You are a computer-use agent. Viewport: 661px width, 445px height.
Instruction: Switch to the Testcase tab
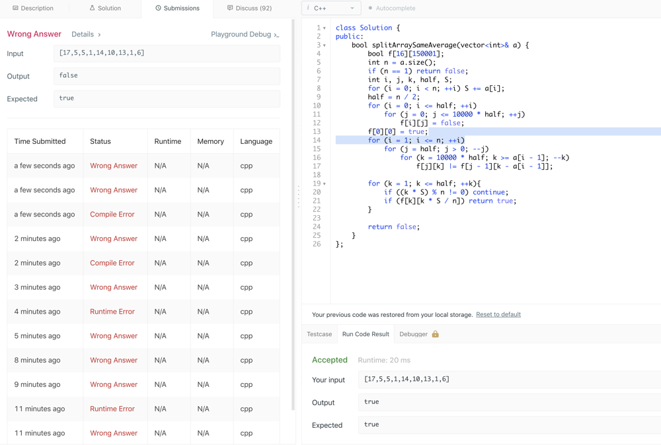click(319, 334)
